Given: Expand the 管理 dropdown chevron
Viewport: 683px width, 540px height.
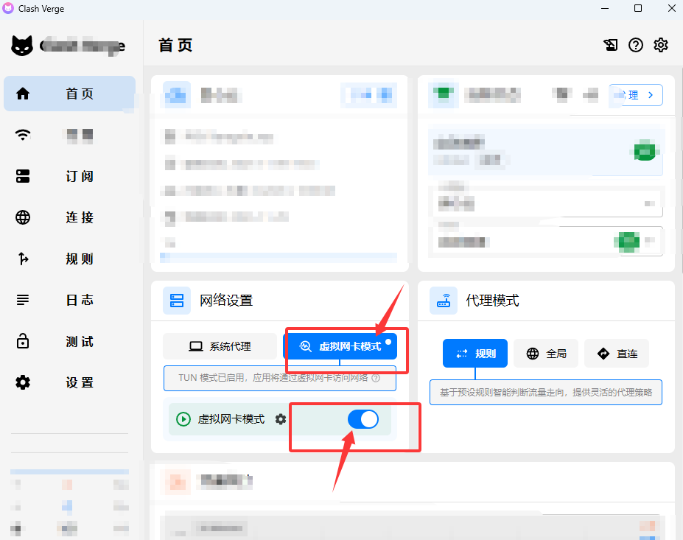Looking at the screenshot, I should [x=650, y=94].
